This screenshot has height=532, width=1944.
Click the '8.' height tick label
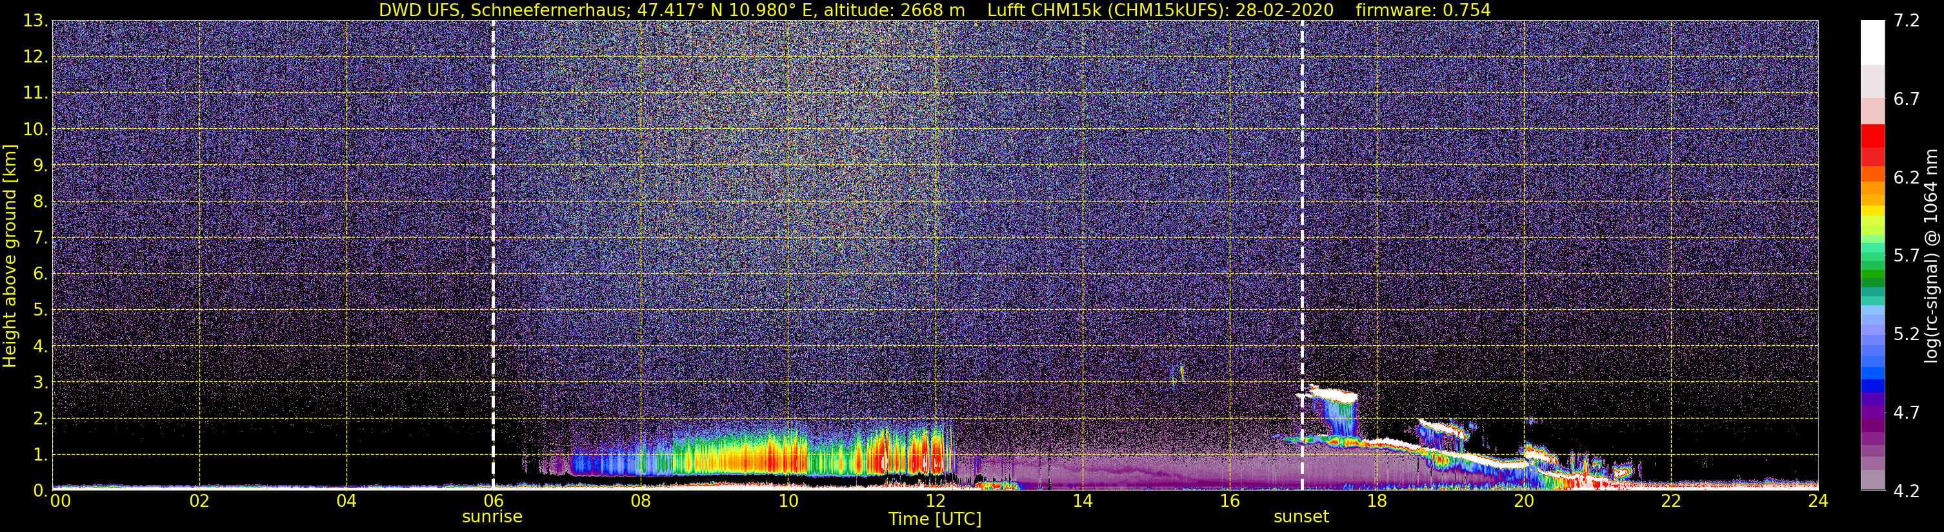[40, 201]
